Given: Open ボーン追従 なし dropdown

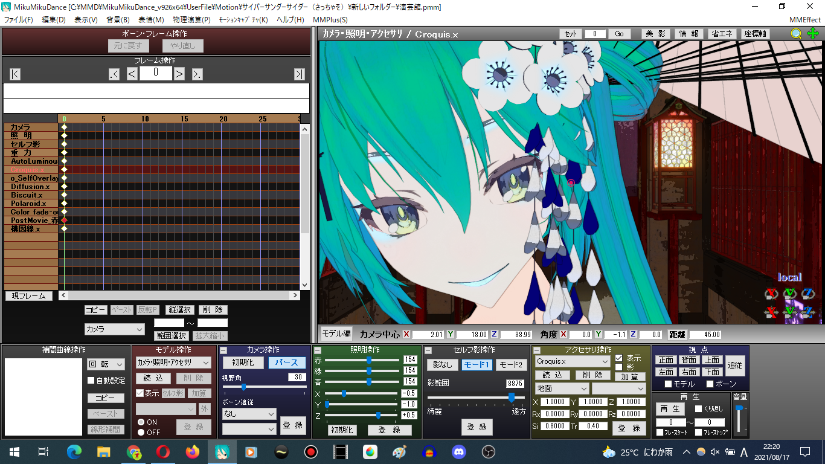Looking at the screenshot, I should click(x=249, y=414).
